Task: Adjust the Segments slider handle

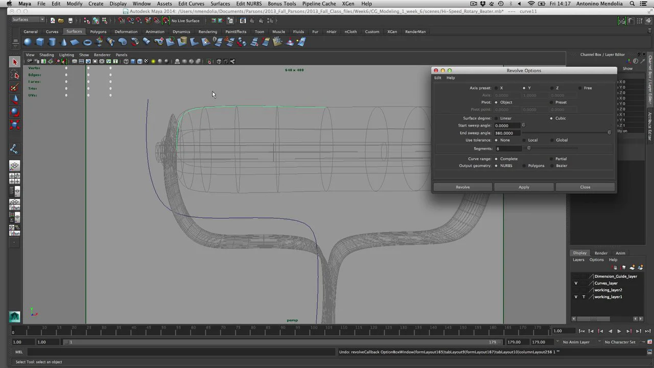Action: click(529, 149)
